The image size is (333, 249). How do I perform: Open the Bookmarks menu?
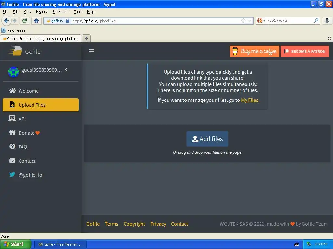[60, 12]
